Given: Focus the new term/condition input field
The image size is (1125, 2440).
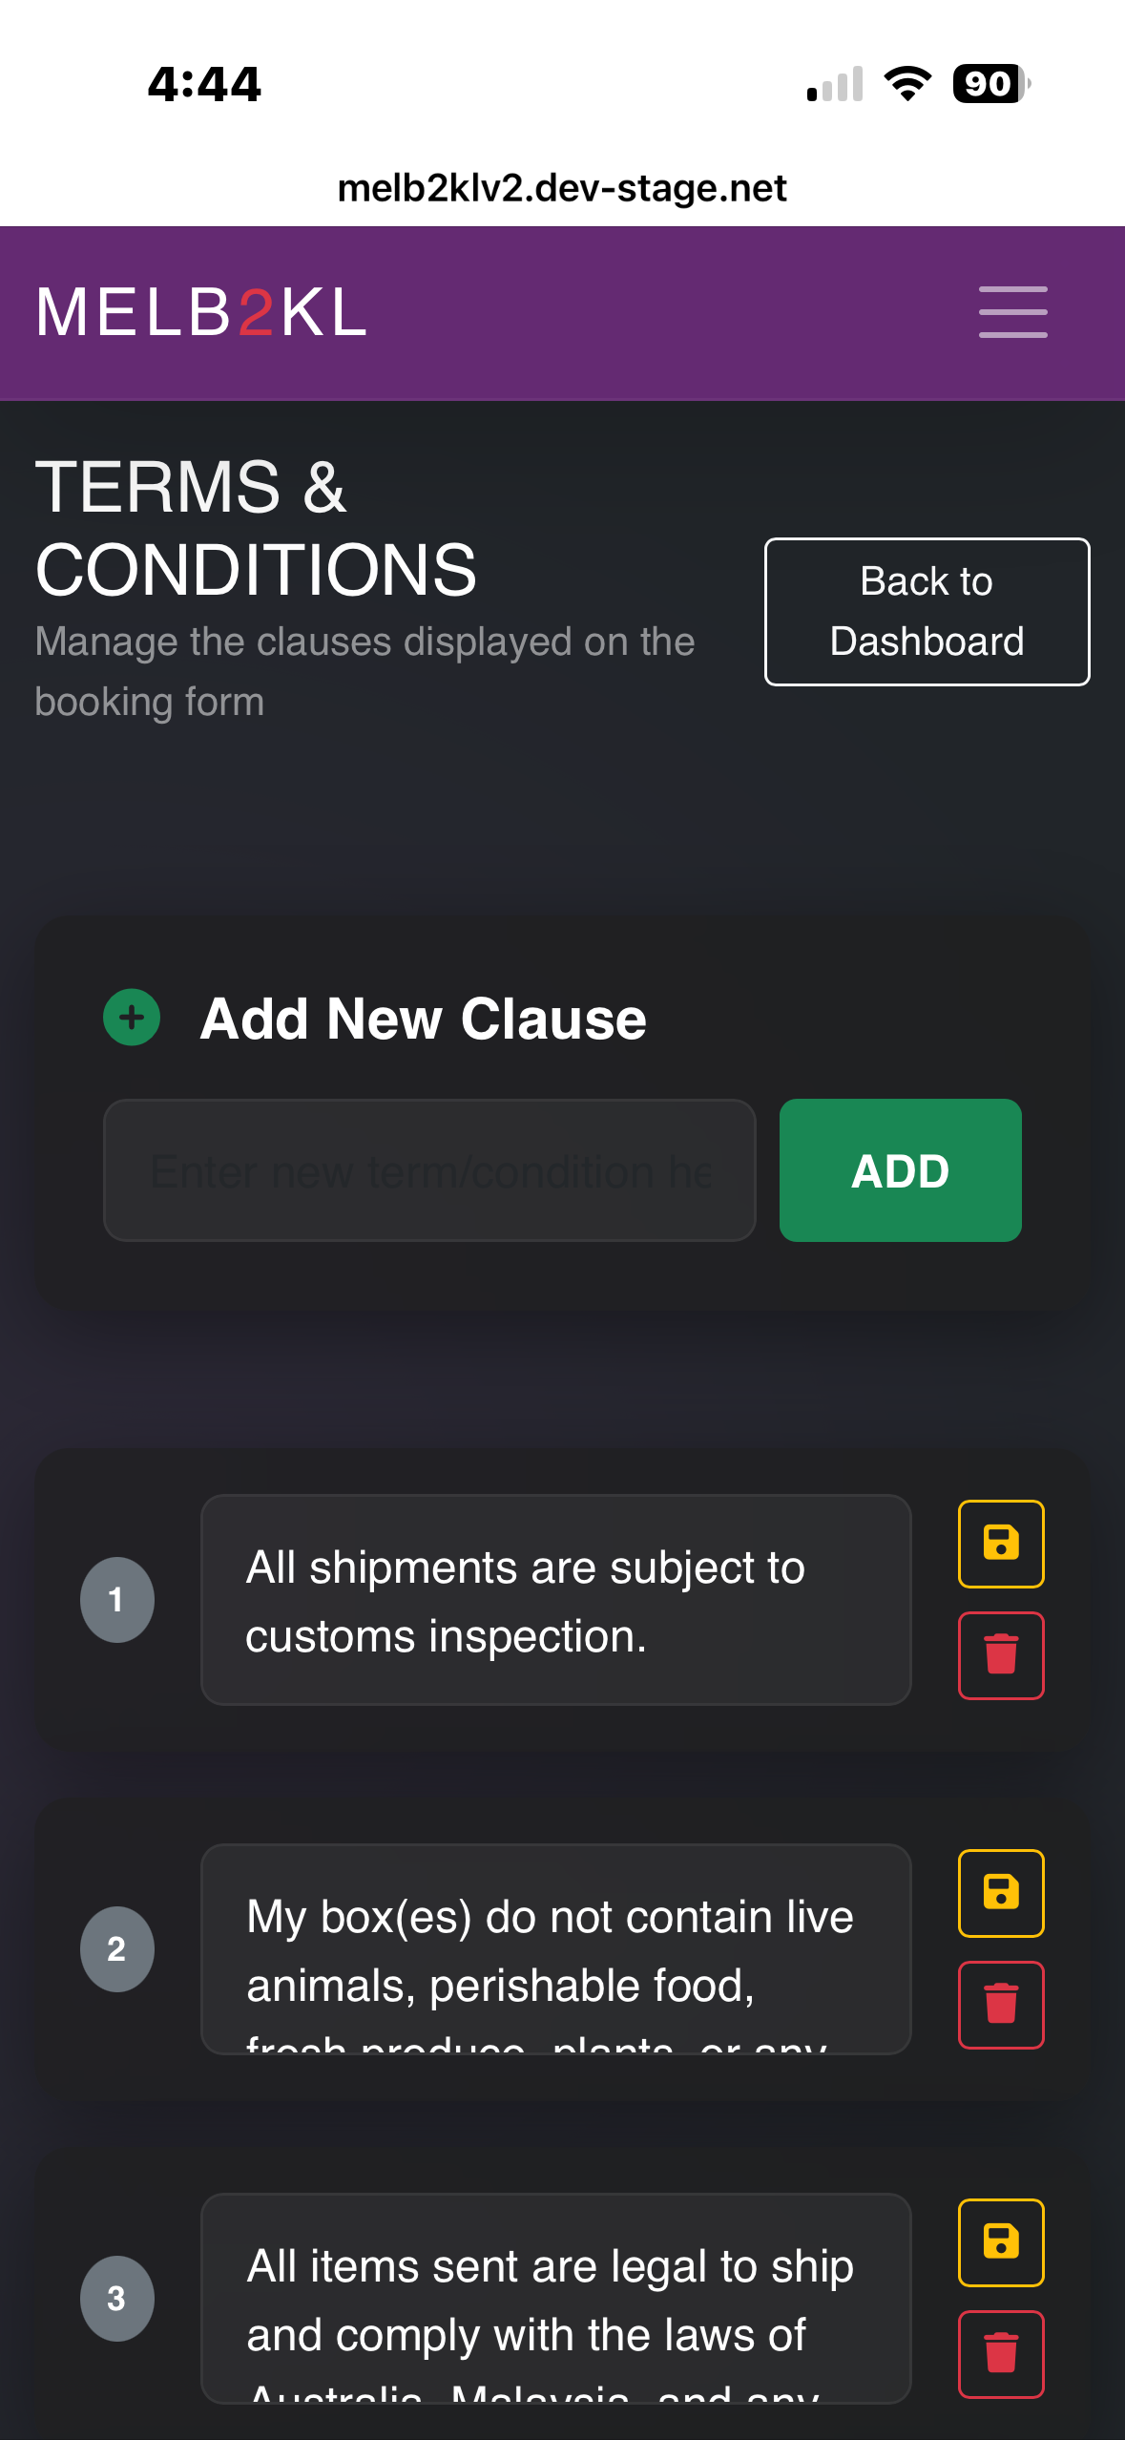Looking at the screenshot, I should [x=429, y=1170].
